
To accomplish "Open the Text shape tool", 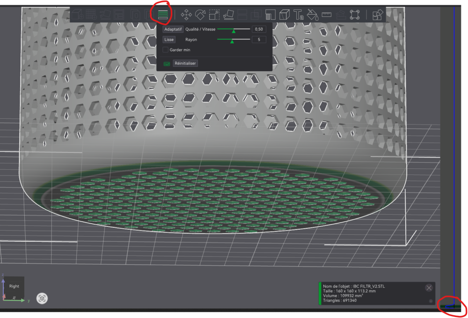I will coord(299,14).
